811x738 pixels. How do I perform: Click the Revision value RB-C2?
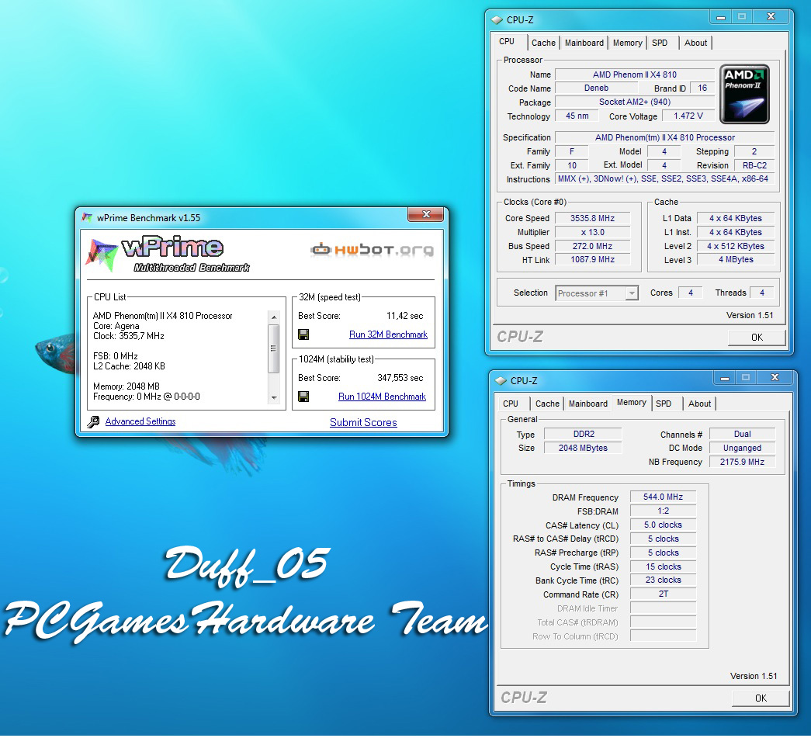754,165
